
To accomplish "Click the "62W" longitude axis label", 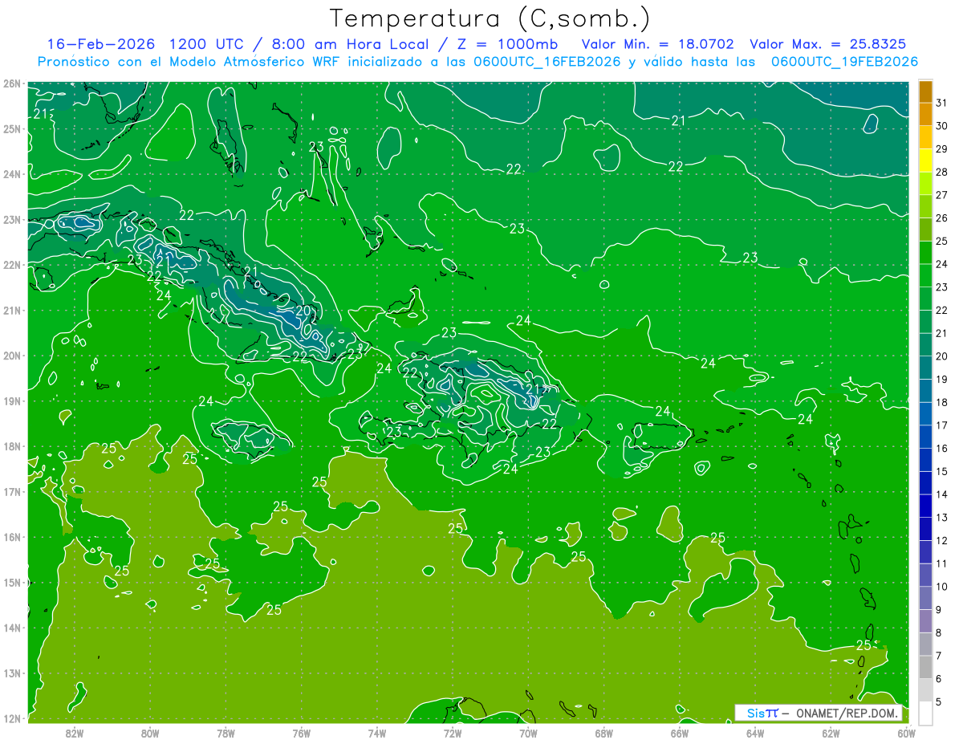I will (831, 734).
